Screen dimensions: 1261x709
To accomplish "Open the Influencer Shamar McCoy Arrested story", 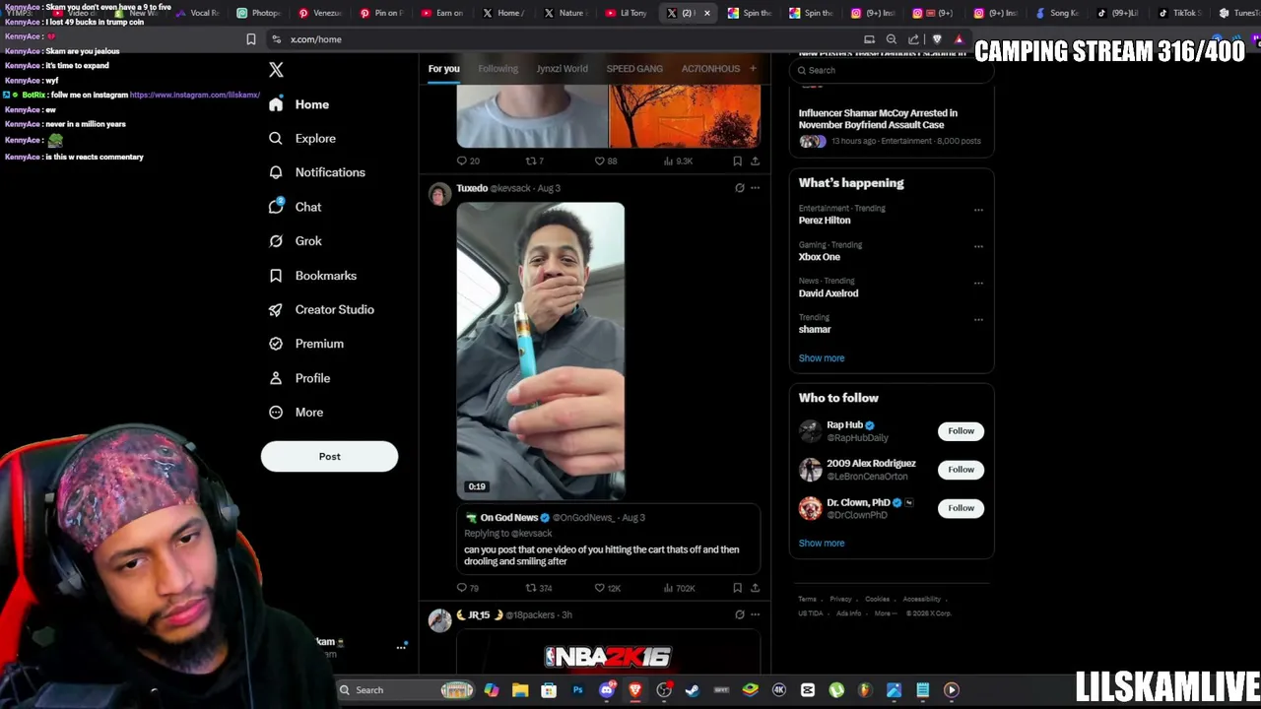I will click(878, 119).
